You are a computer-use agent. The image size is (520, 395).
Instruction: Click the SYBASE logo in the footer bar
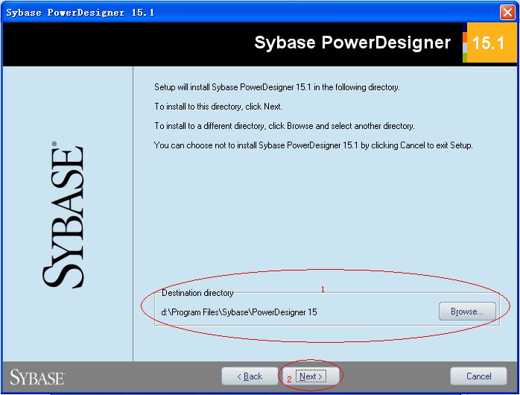pos(37,376)
